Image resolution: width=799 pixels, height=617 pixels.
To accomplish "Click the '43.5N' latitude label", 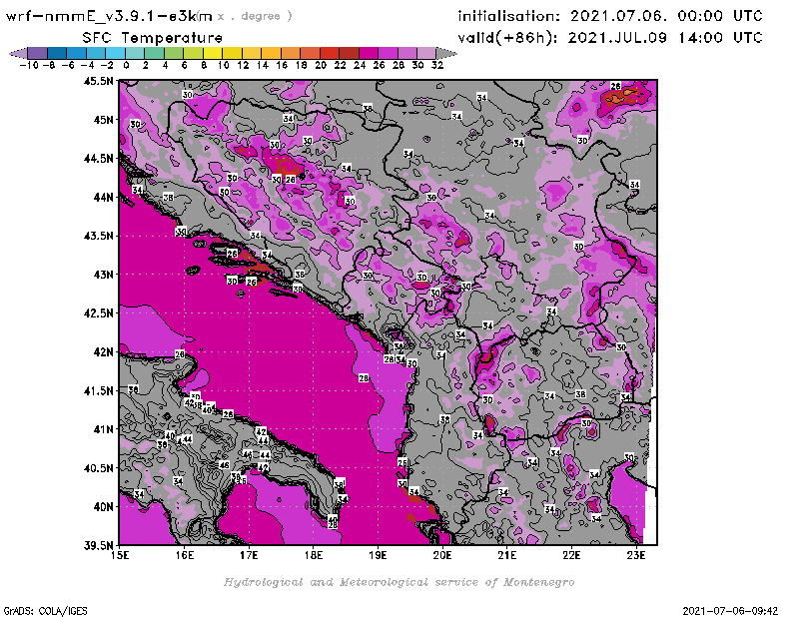I will [98, 236].
